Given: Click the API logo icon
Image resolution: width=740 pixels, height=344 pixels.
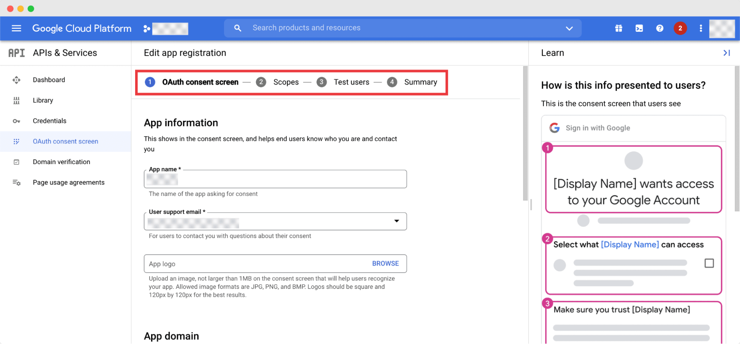Looking at the screenshot, I should [x=17, y=53].
